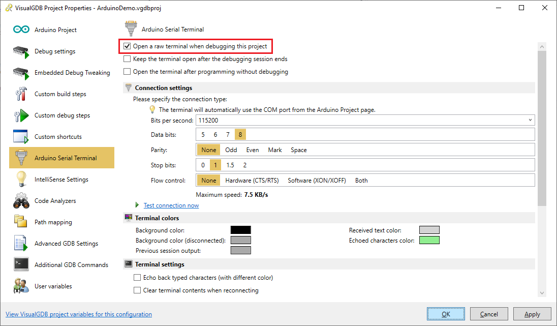Set Stop bits to 1.5
Viewport: 557px width, 326px height.
[230, 165]
